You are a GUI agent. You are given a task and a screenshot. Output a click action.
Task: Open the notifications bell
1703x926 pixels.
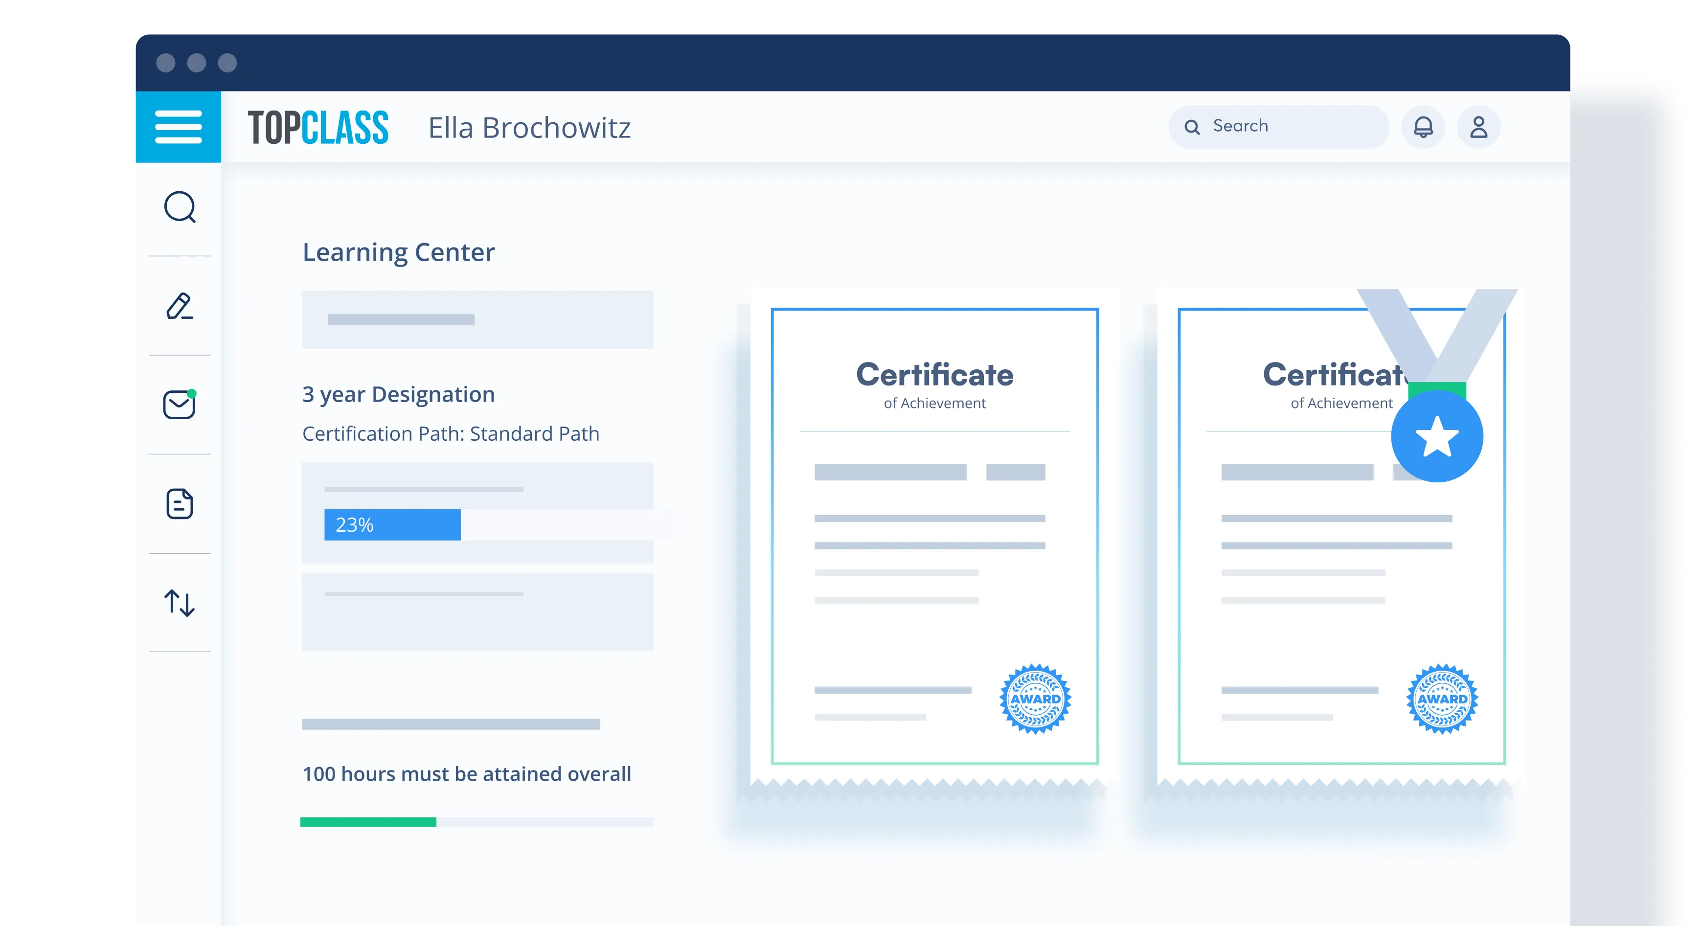1423,127
